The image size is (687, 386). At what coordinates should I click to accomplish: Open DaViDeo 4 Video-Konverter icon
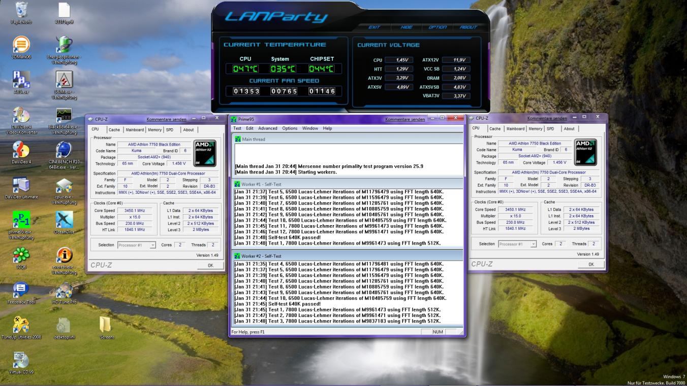point(21,115)
